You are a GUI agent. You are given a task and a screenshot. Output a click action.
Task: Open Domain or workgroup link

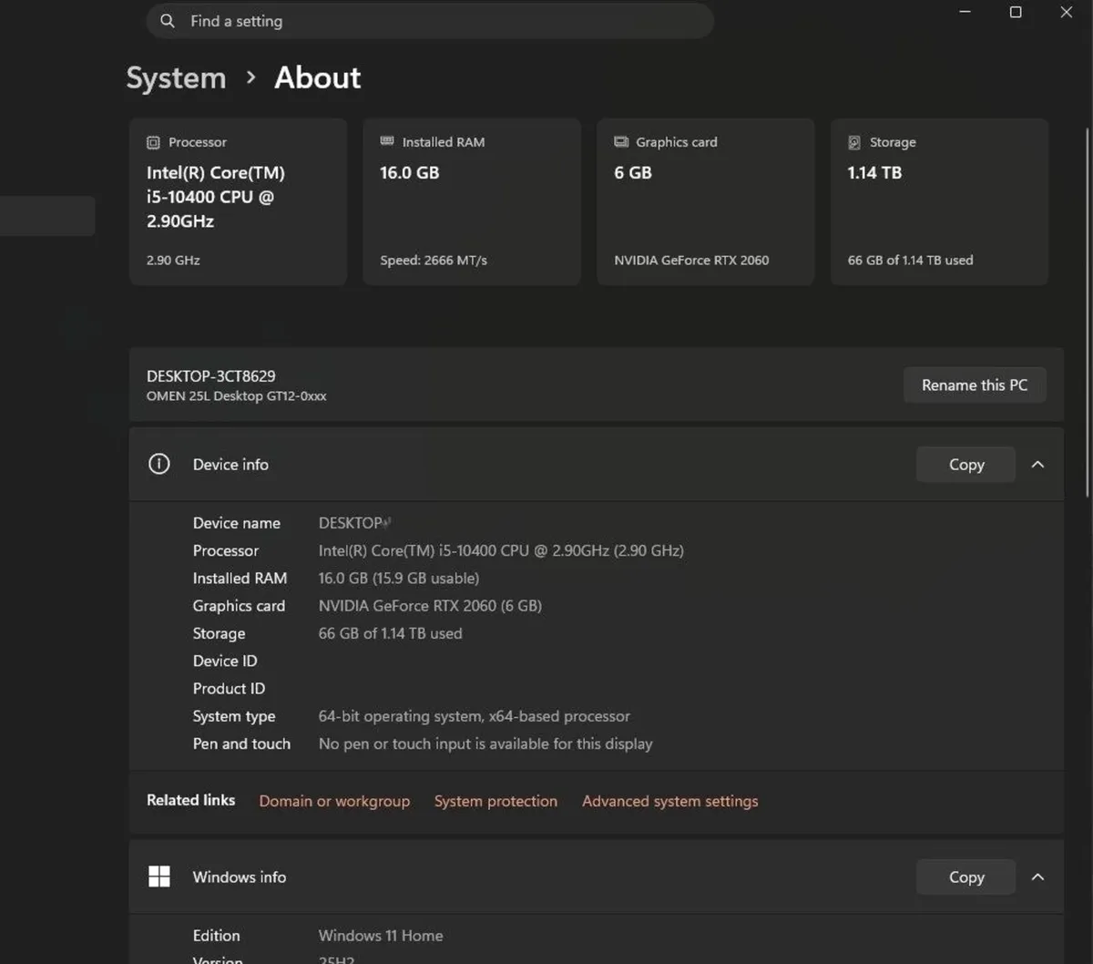334,801
